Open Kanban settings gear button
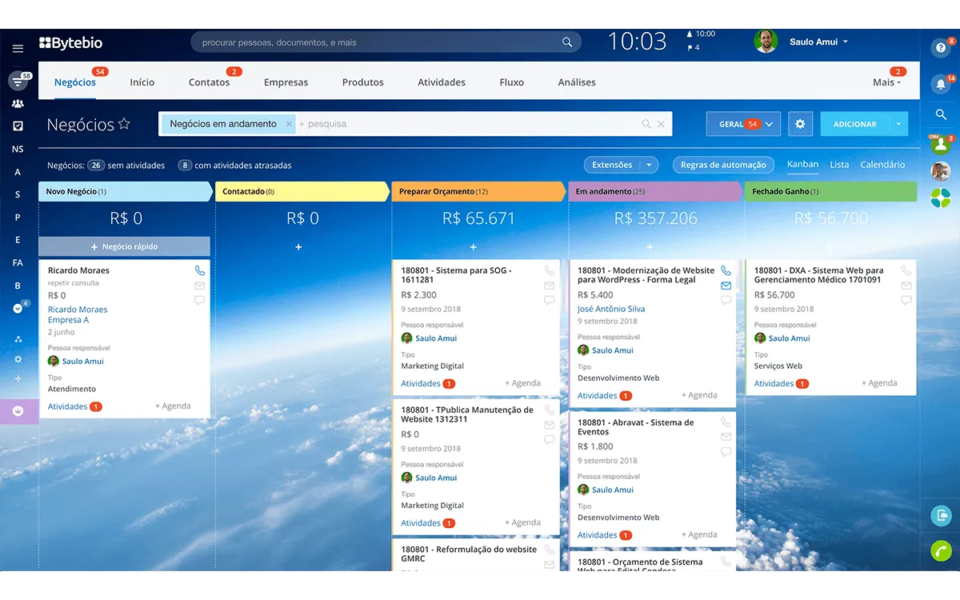Image resolution: width=960 pixels, height=600 pixels. coord(800,124)
